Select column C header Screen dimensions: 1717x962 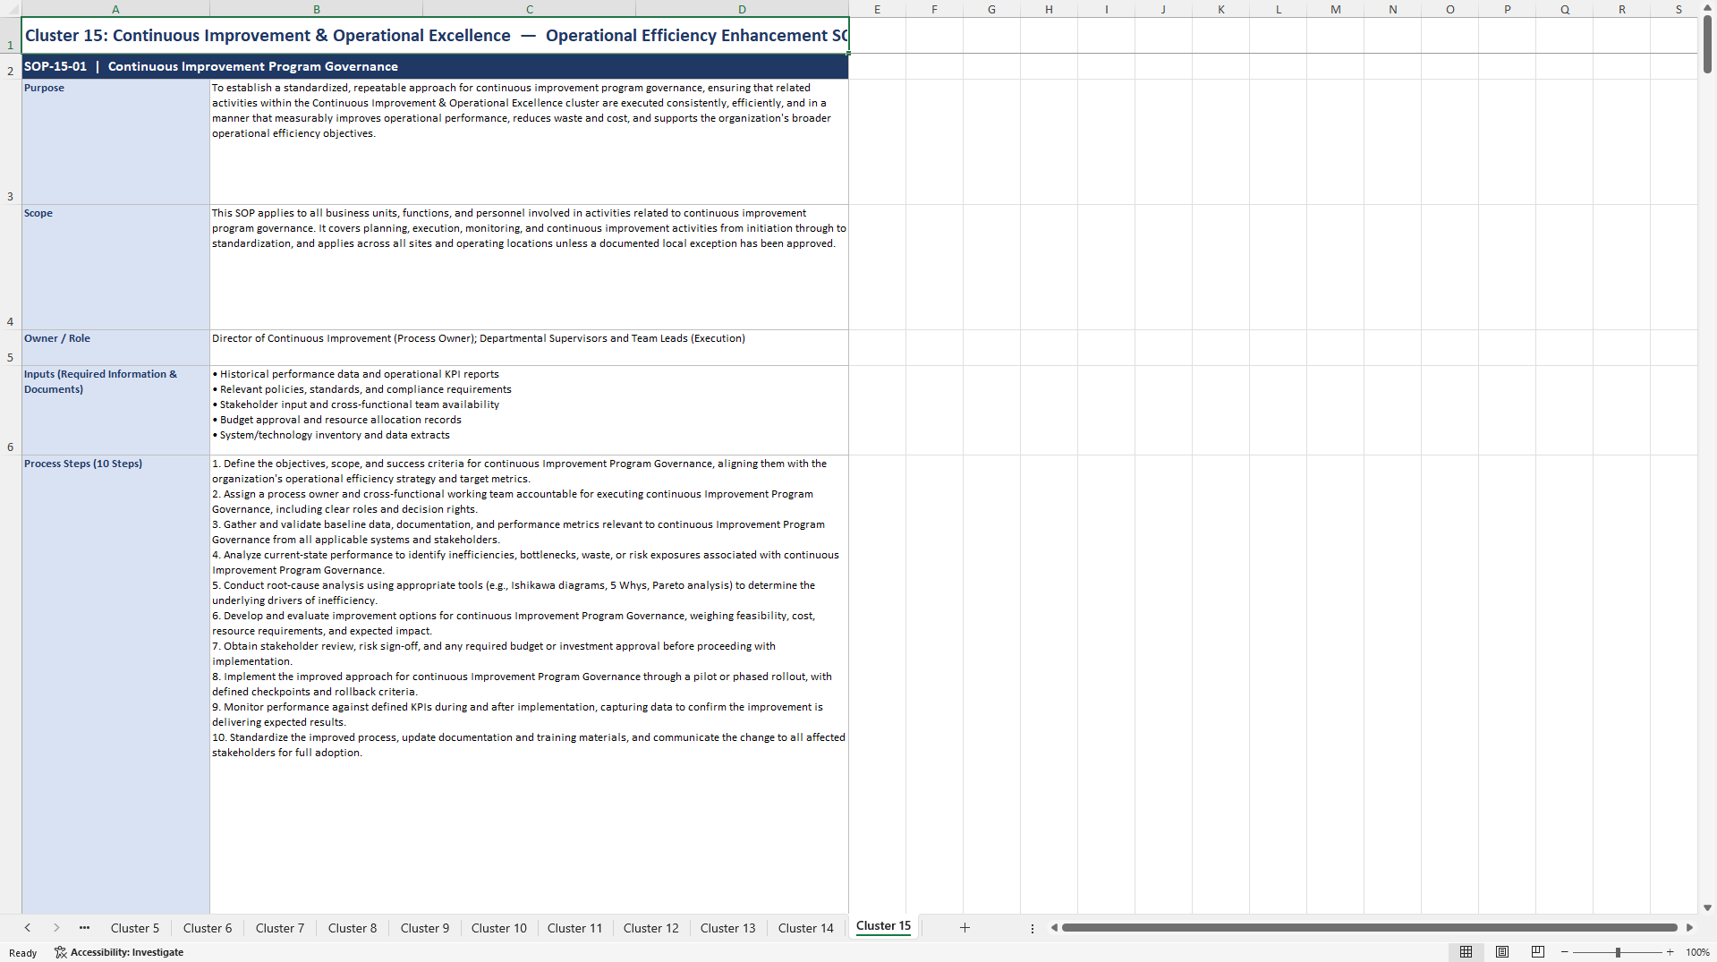tap(529, 9)
